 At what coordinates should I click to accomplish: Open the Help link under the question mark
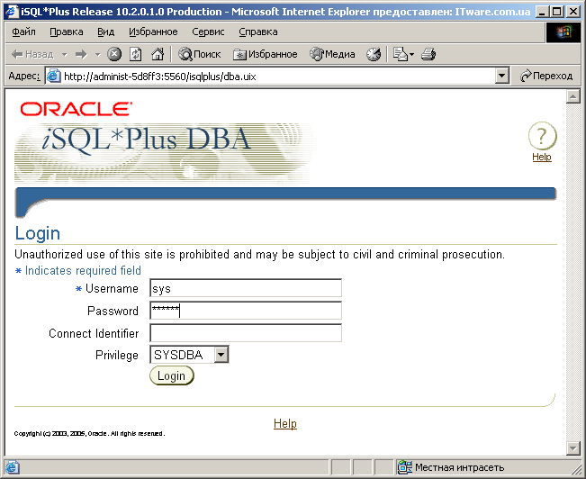(x=542, y=157)
